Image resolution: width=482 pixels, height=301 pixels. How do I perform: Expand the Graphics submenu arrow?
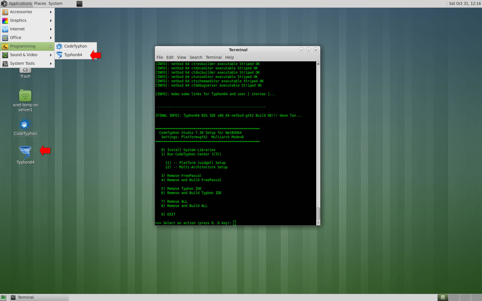[51, 21]
